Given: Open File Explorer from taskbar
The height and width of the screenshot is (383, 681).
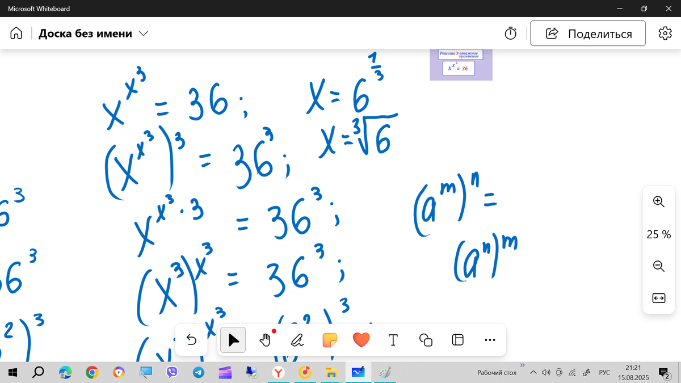Looking at the screenshot, I should coord(332,372).
